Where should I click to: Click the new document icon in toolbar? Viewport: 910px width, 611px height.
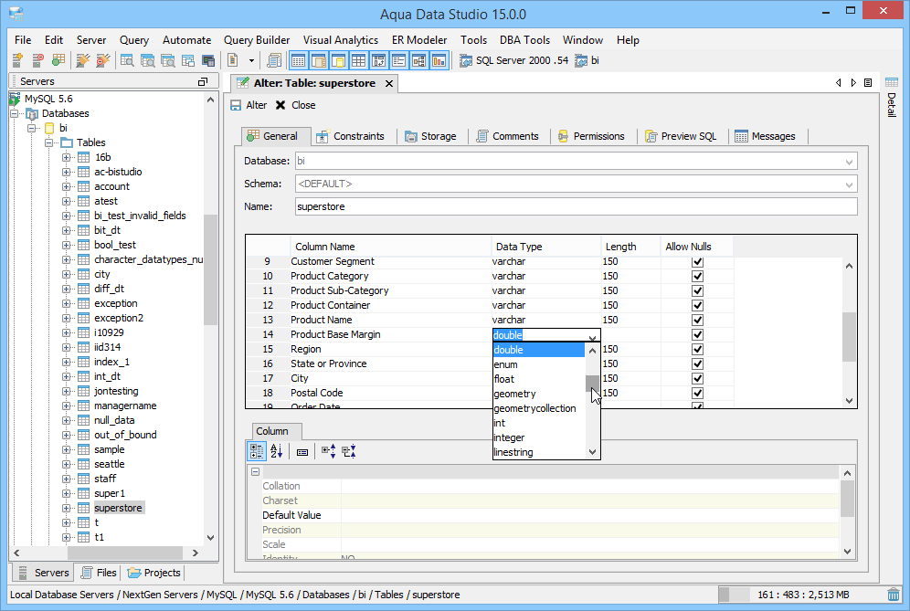pos(233,59)
